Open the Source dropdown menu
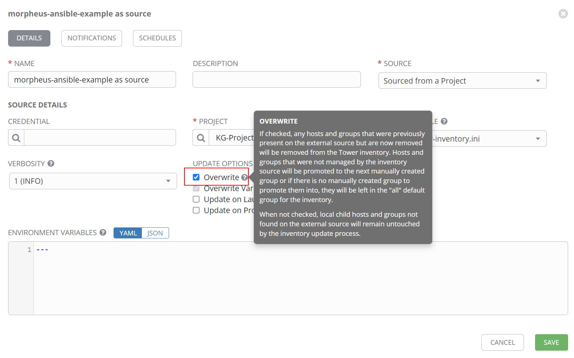 point(462,81)
